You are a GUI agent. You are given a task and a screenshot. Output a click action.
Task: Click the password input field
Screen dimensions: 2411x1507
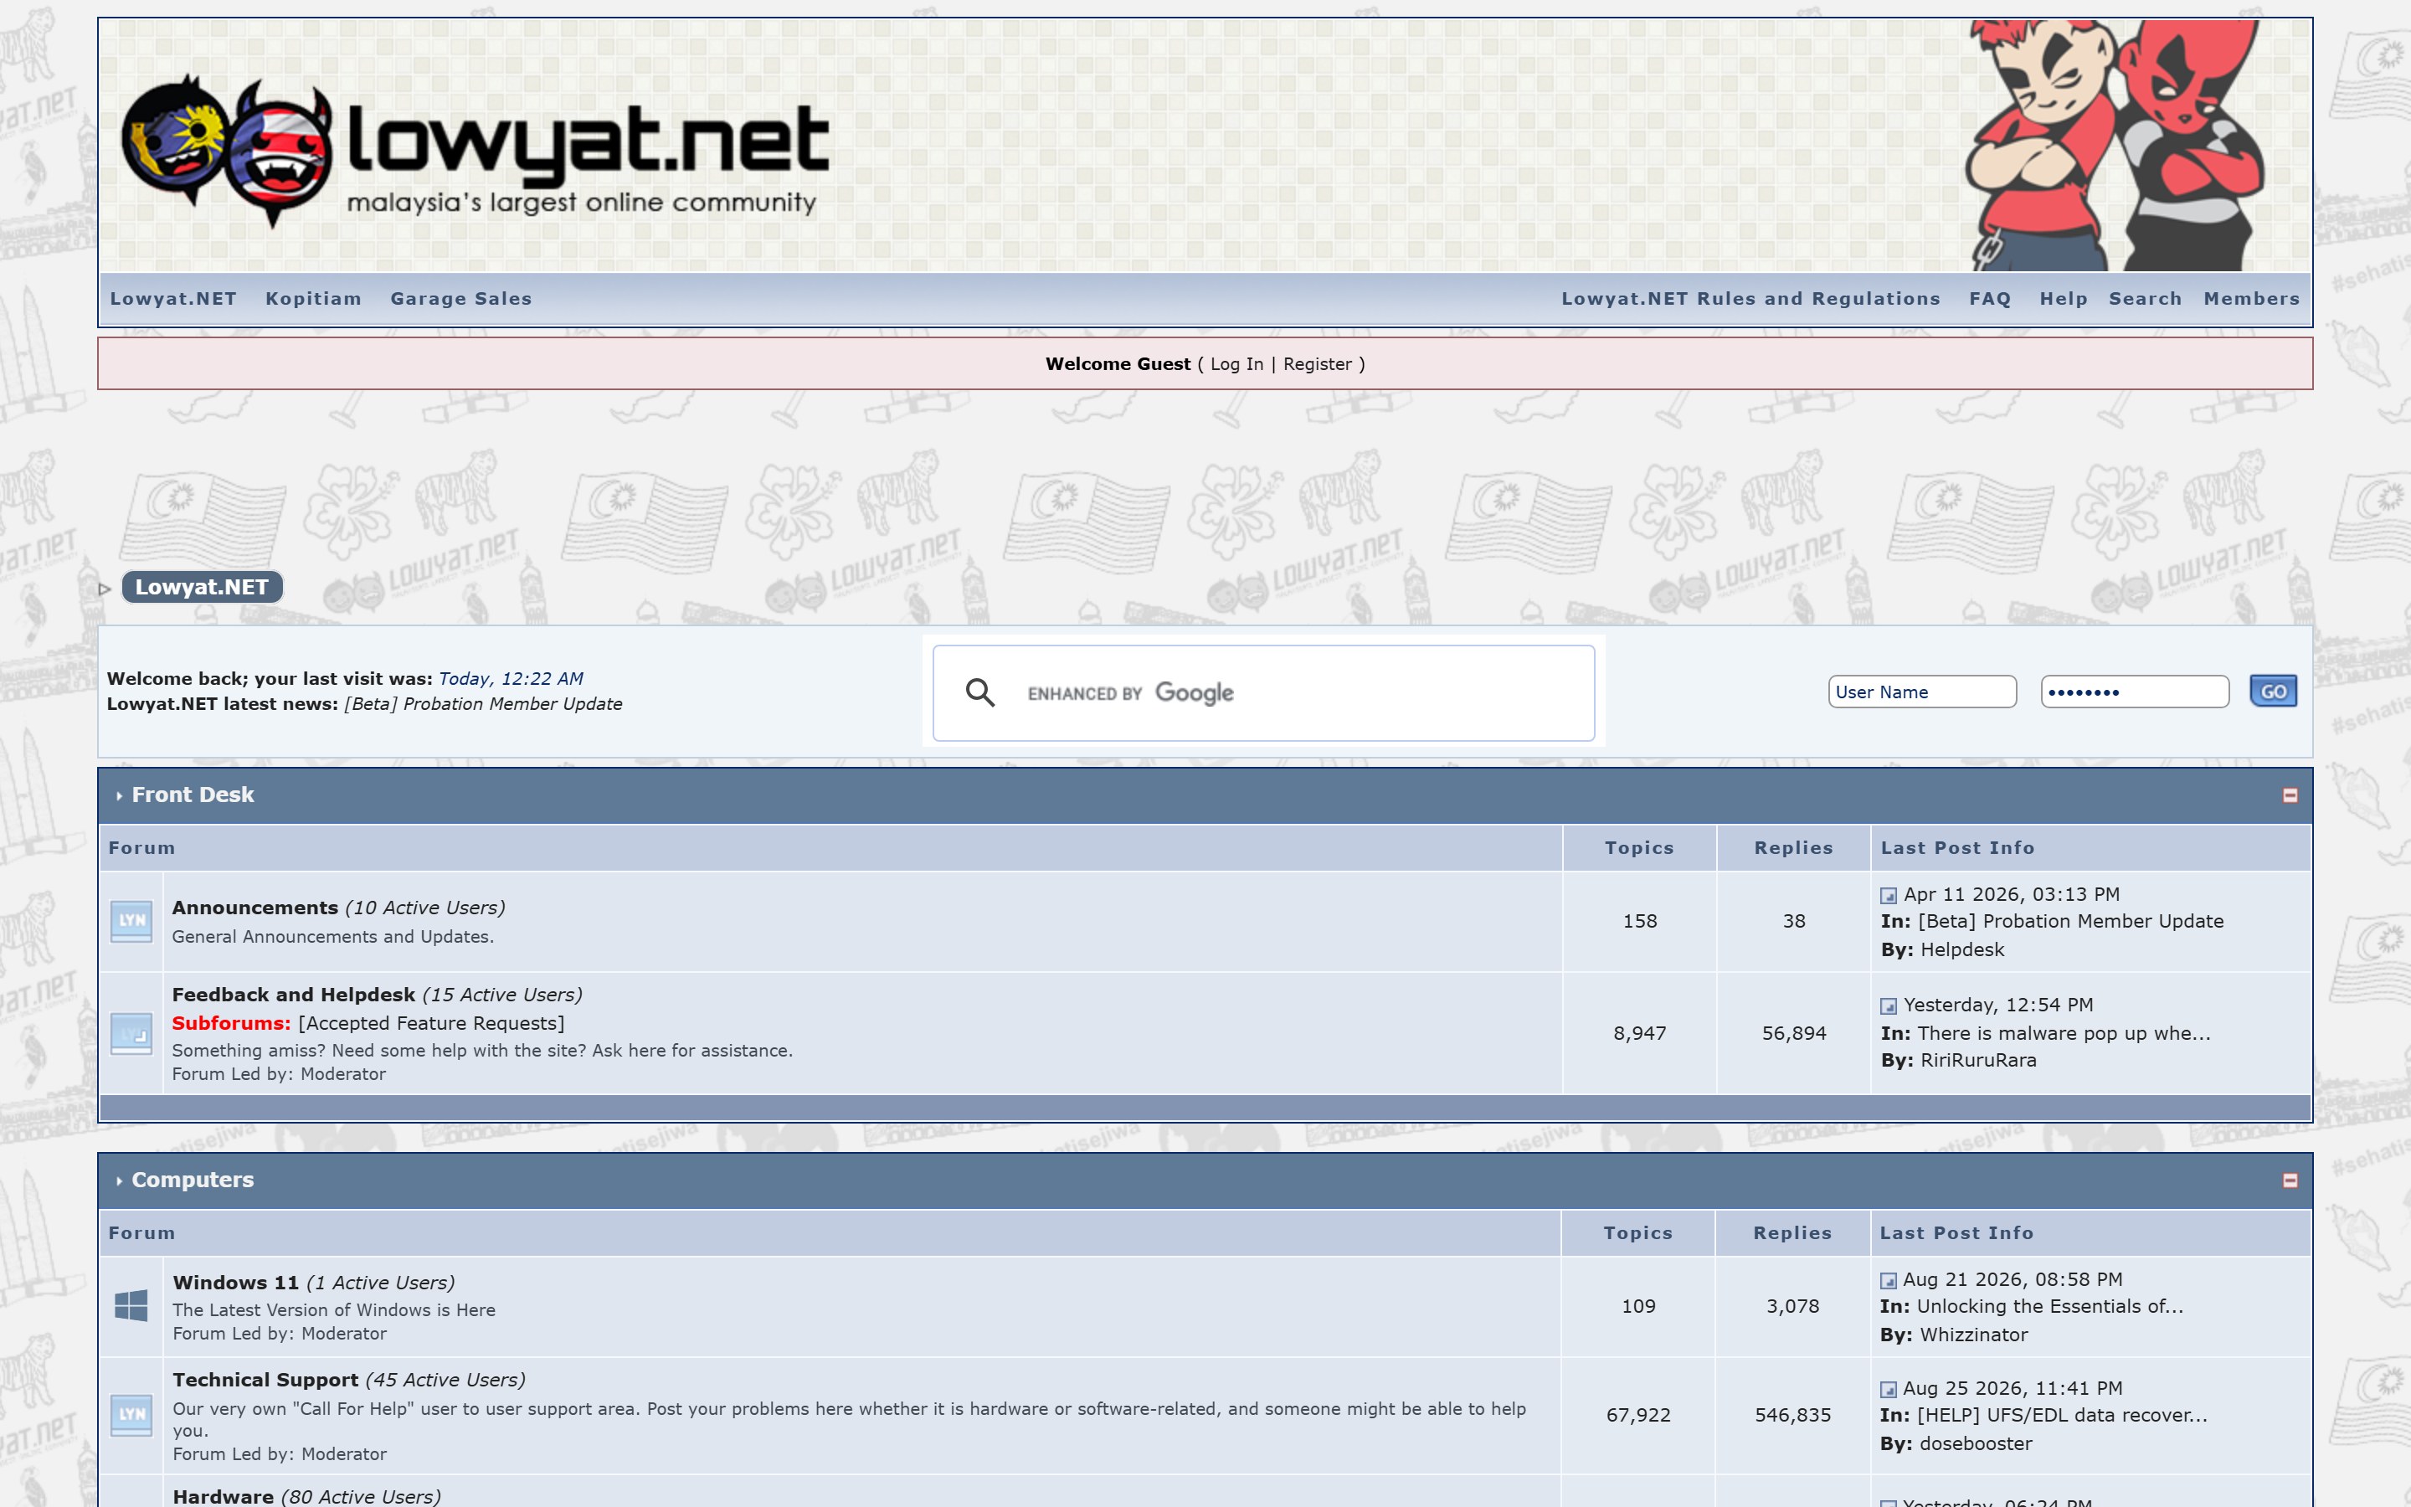2134,692
